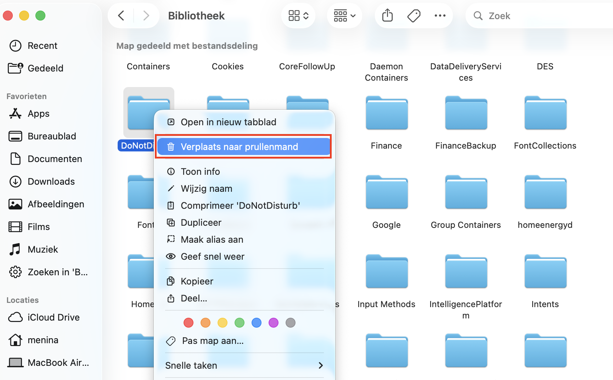Open iCloud Drive from the sidebar

(54, 317)
